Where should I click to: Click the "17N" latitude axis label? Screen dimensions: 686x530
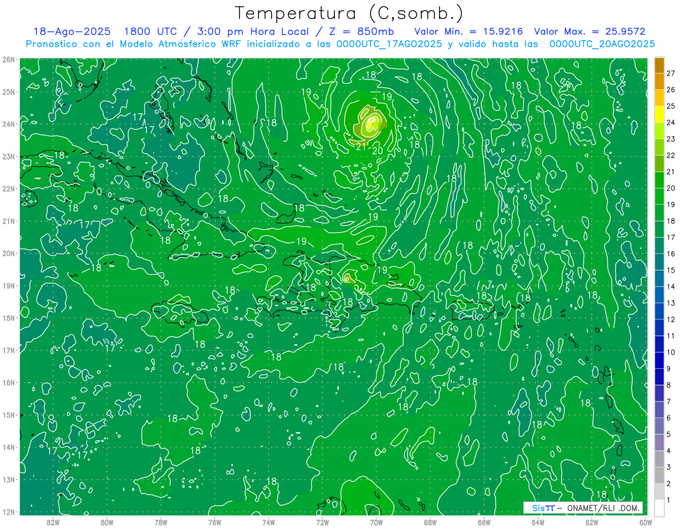coord(9,350)
